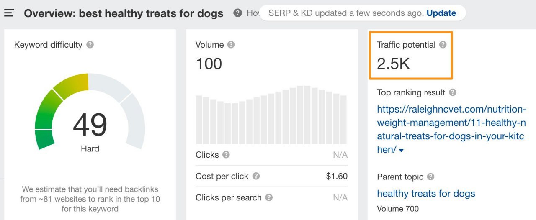Click the Volume value 100
This screenshot has width=536, height=220.
(x=209, y=64)
